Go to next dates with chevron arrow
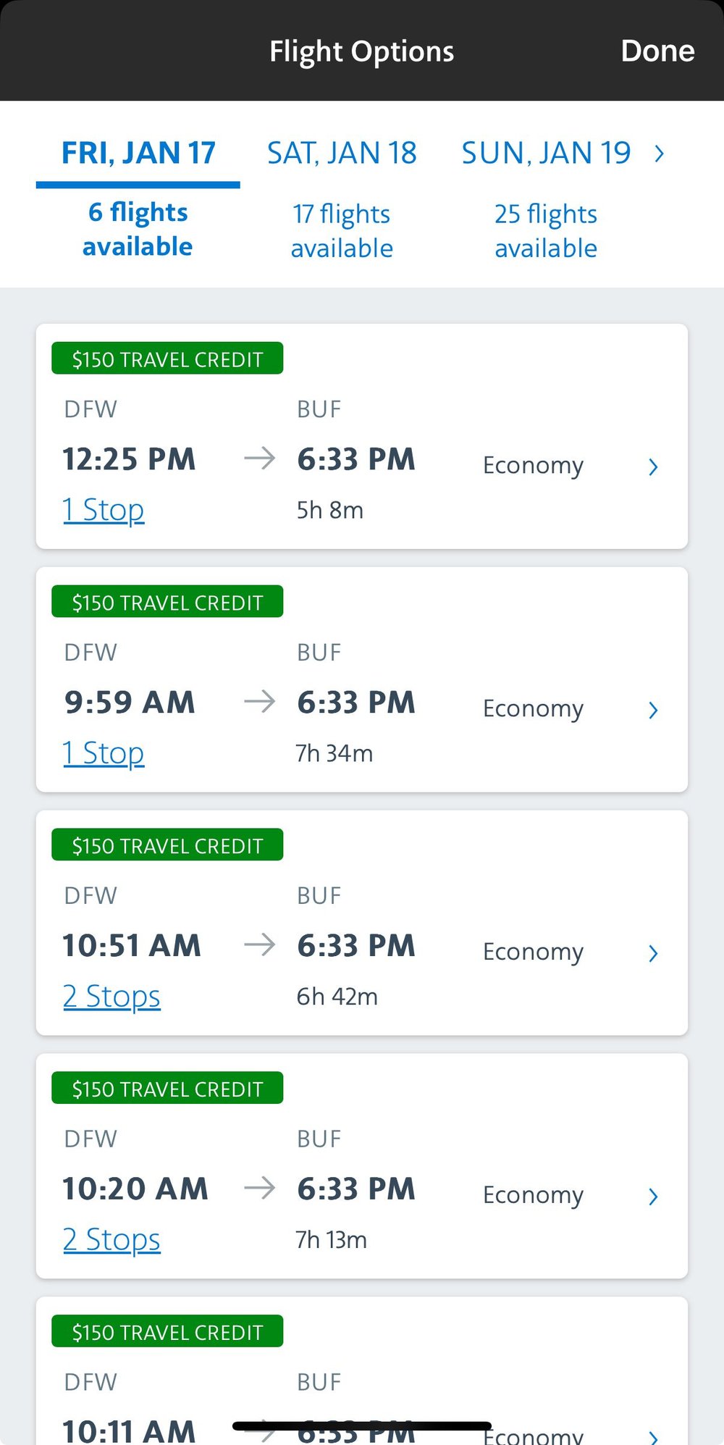Image resolution: width=724 pixels, height=1445 pixels. click(x=659, y=154)
